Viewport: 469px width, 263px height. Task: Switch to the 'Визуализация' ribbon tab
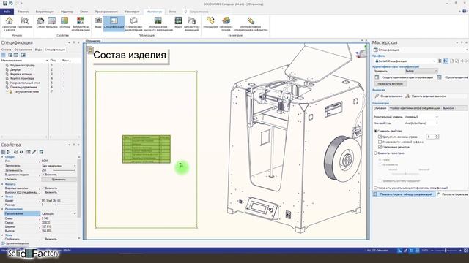point(45,12)
